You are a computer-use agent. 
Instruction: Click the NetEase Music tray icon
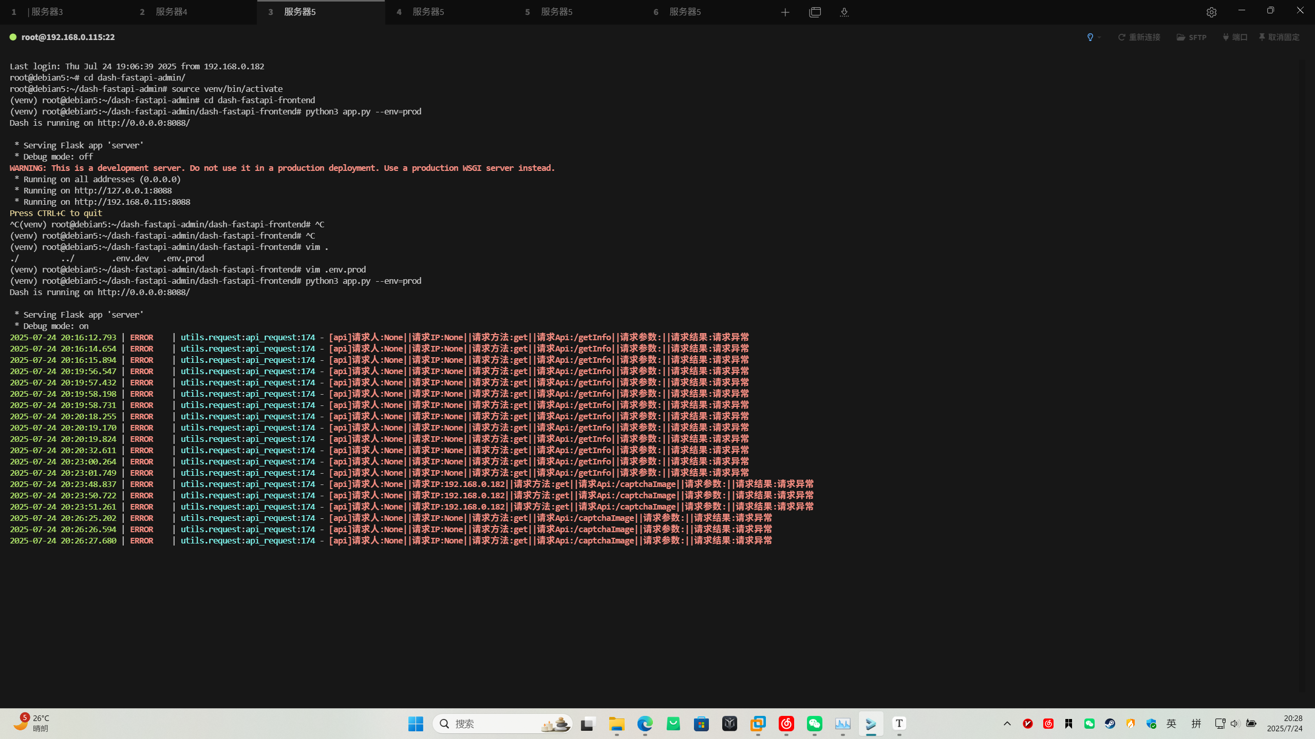click(1048, 724)
